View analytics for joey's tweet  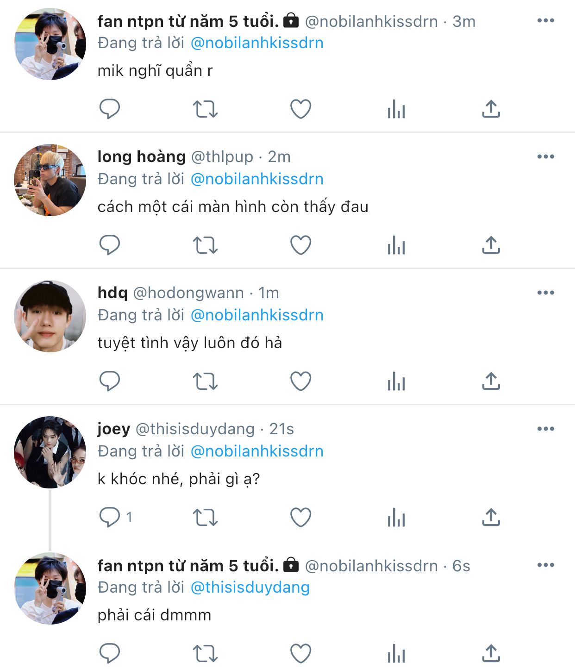pyautogui.click(x=396, y=518)
